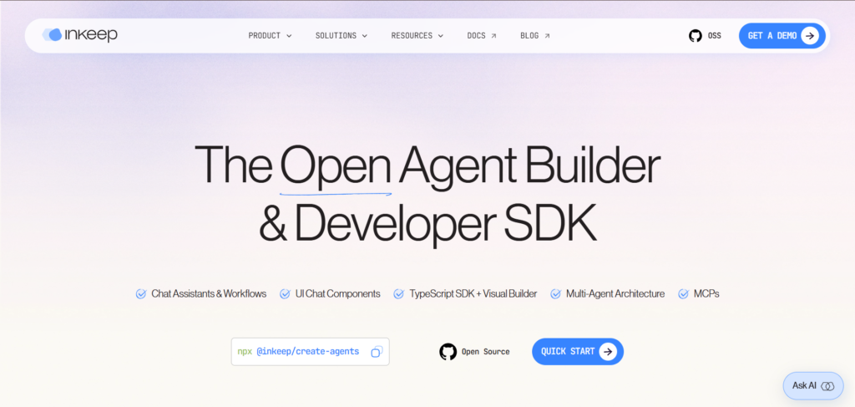The height and width of the screenshot is (407, 855).
Task: Click the MCPs text
Action: (x=706, y=293)
